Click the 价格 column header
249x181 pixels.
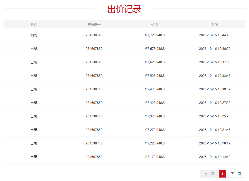click(155, 24)
